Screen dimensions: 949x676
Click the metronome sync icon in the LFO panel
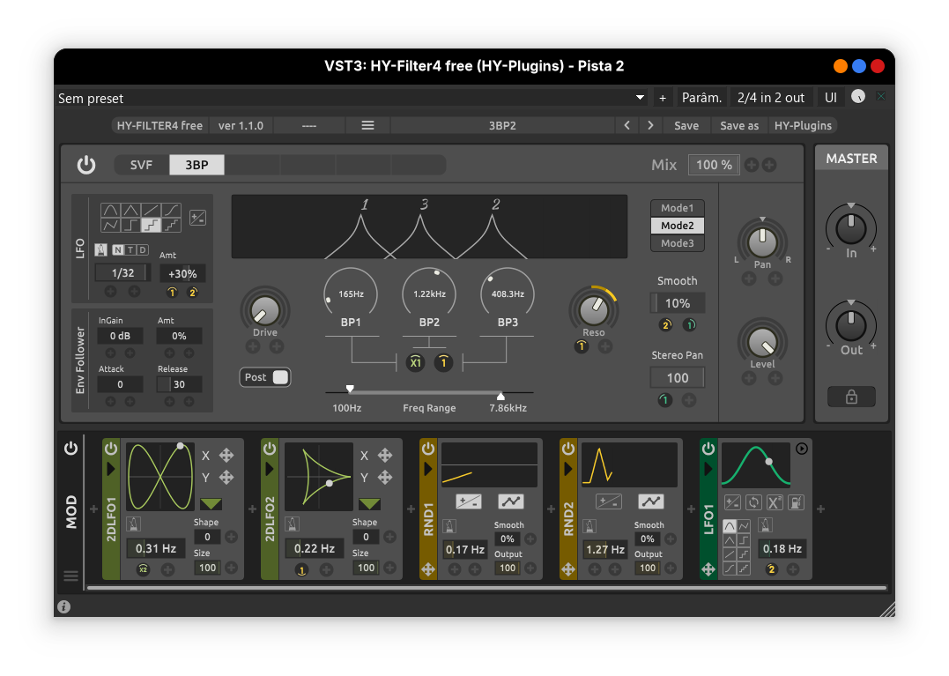100,250
